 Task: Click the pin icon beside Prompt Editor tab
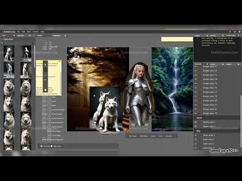(x=238, y=36)
